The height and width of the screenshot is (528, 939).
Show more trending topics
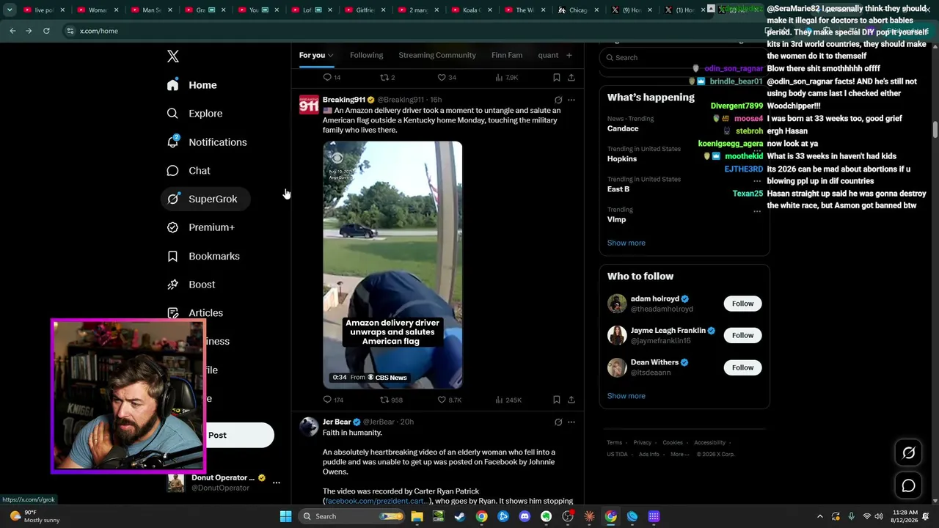626,243
